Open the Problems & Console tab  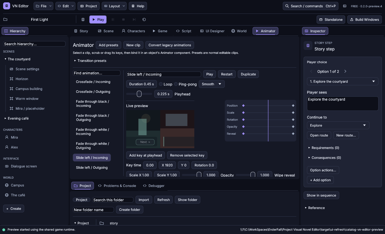(x=117, y=186)
